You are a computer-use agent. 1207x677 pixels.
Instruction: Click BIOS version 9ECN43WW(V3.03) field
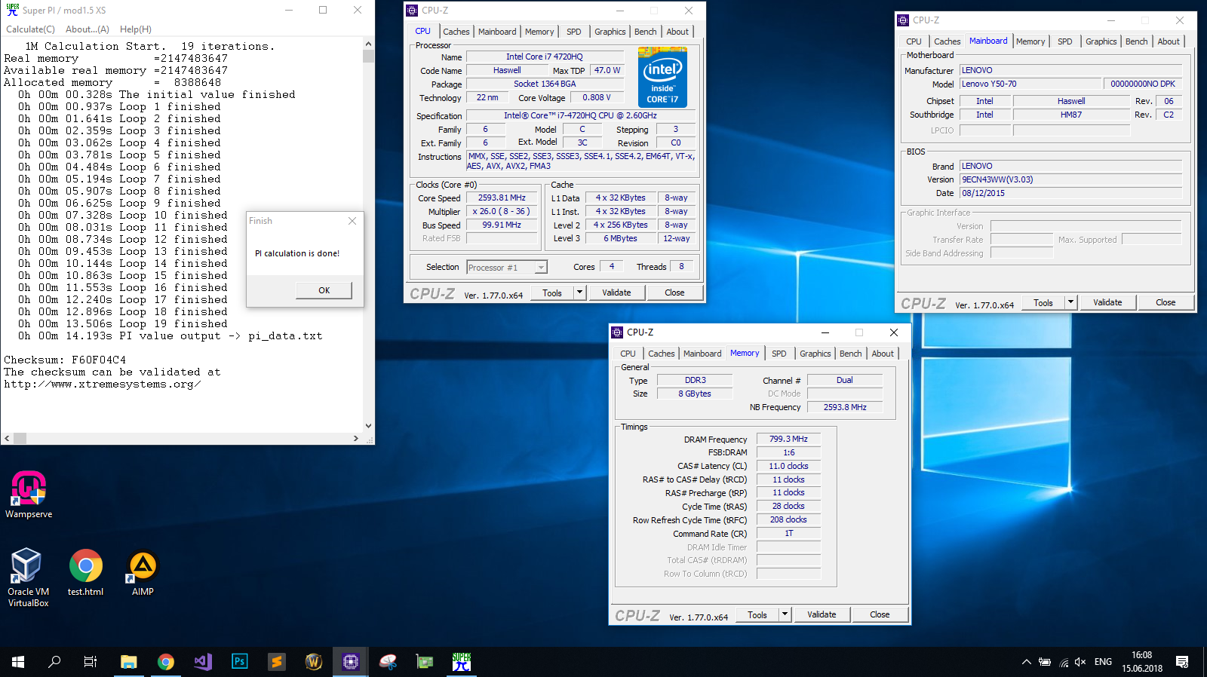point(1070,179)
